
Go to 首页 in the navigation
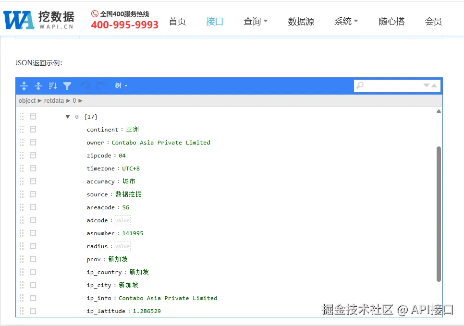177,21
